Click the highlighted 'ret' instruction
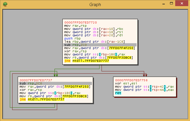 tap(118, 93)
